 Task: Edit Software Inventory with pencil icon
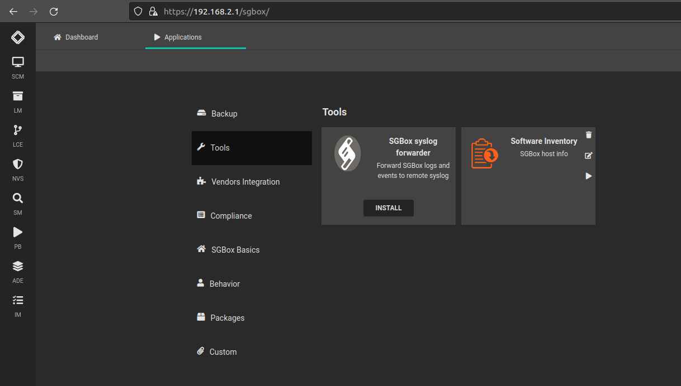click(588, 156)
